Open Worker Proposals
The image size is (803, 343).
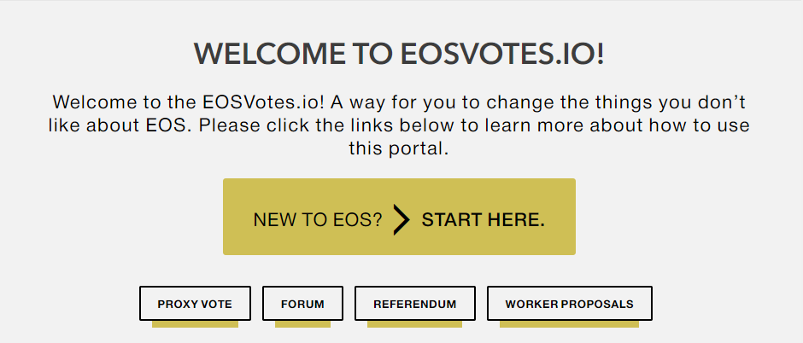(x=570, y=304)
